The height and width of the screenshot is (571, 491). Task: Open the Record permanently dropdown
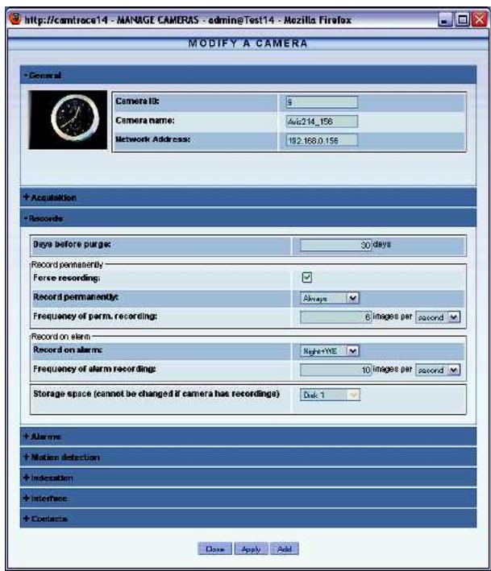tap(329, 298)
